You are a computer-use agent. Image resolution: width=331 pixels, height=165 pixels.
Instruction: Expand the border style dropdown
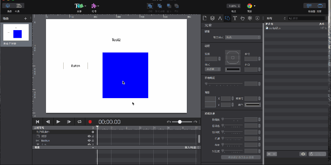click(x=213, y=69)
